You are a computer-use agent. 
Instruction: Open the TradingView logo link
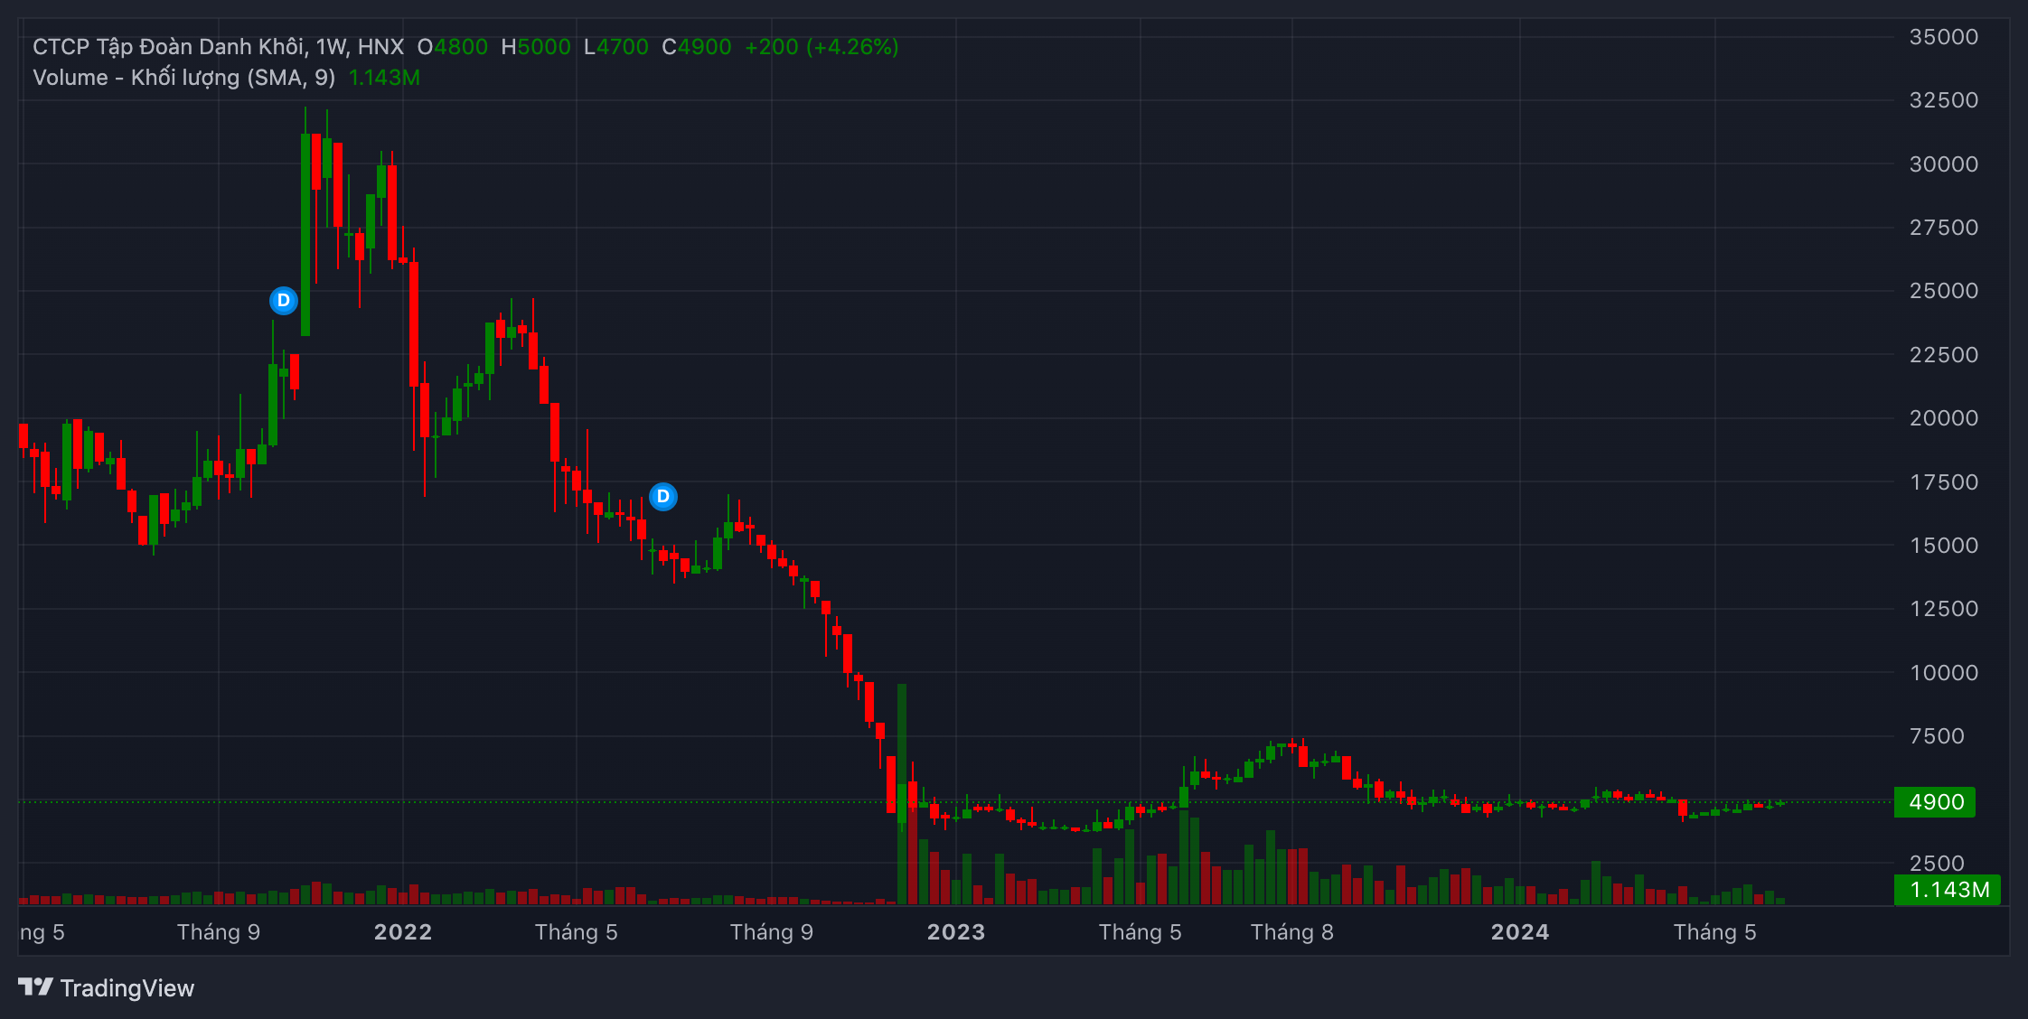pos(107,988)
